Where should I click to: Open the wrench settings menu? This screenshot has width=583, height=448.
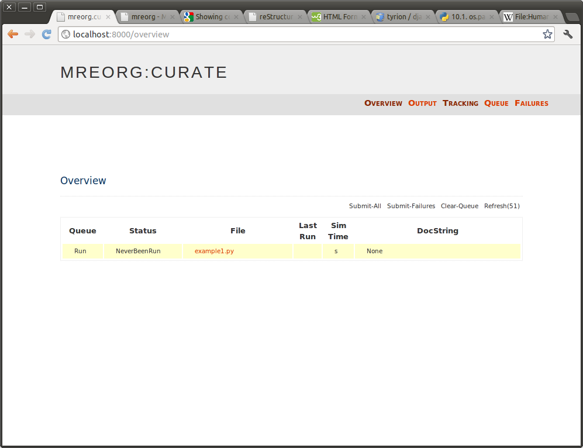click(568, 34)
